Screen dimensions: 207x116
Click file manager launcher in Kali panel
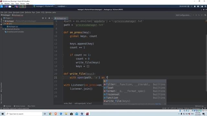click(10, 6)
